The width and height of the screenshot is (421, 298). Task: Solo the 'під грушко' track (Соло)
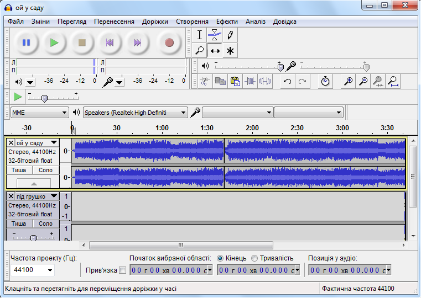tap(46, 223)
